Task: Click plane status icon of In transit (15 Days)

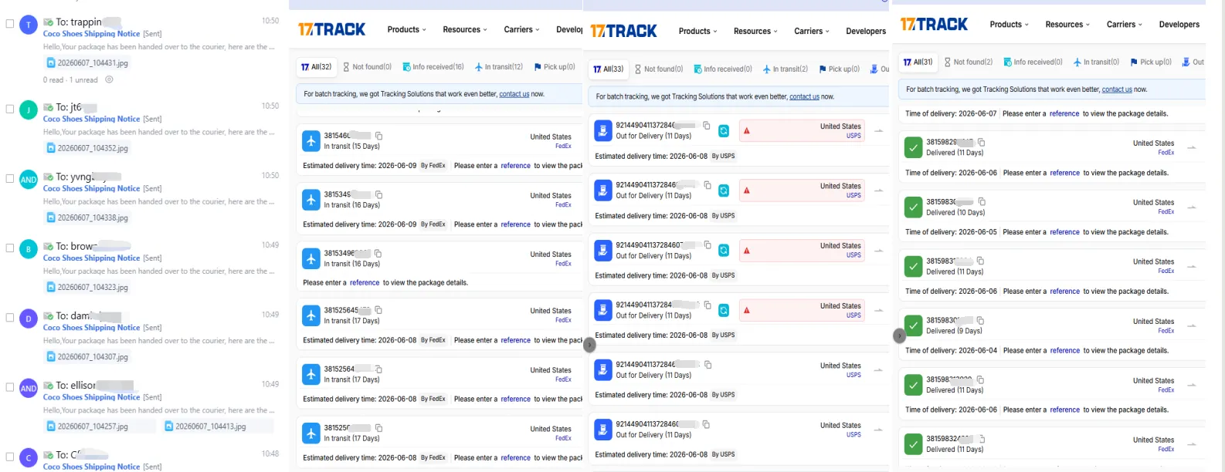Action: pos(311,140)
